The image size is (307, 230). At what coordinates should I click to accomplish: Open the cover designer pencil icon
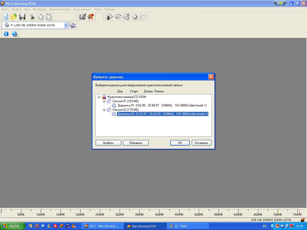[x=83, y=17]
